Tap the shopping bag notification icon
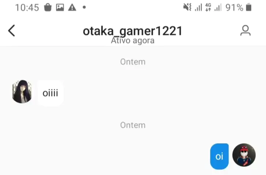The width and height of the screenshot is (266, 175). (x=47, y=7)
